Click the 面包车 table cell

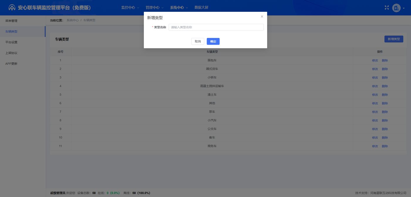(x=212, y=61)
